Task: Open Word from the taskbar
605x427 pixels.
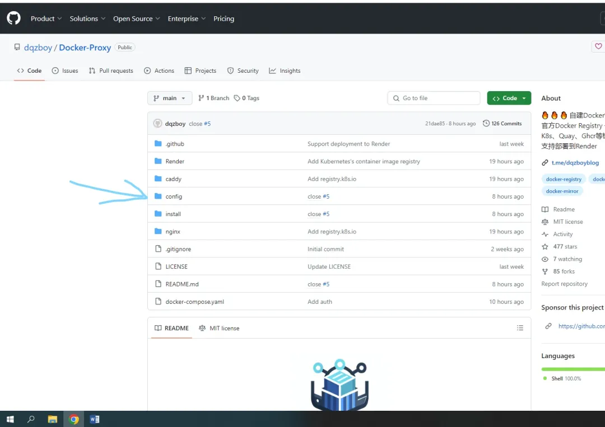Action: point(95,419)
